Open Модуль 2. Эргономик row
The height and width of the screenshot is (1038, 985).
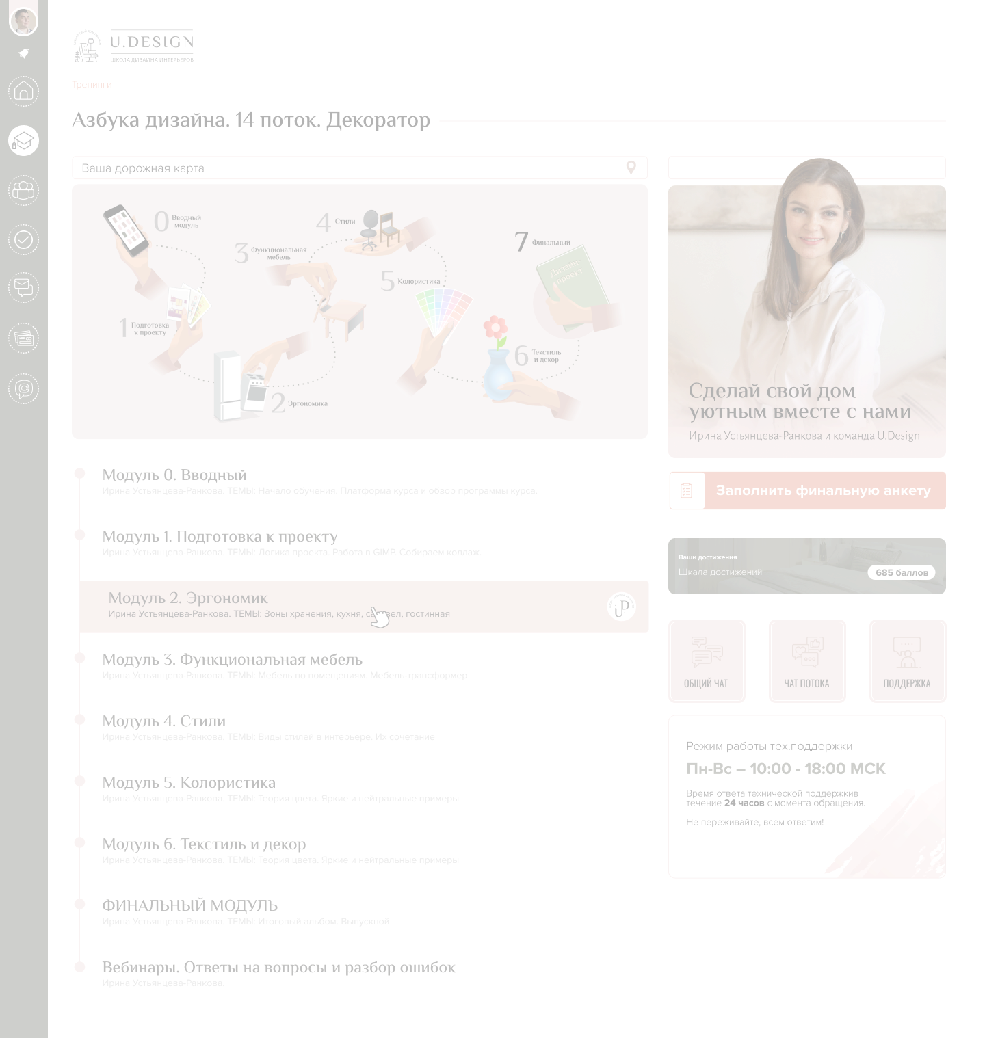[364, 606]
